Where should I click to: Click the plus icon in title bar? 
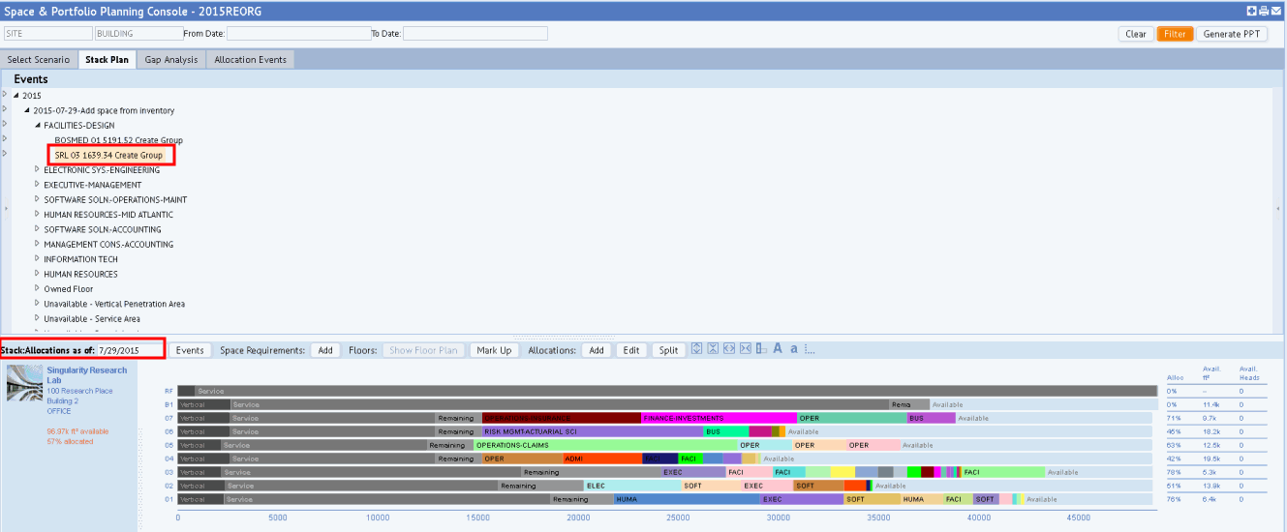(x=1252, y=11)
